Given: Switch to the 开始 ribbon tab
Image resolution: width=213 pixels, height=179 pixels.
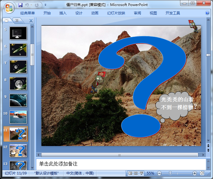Looking at the screenshot, I should (x=47, y=13).
